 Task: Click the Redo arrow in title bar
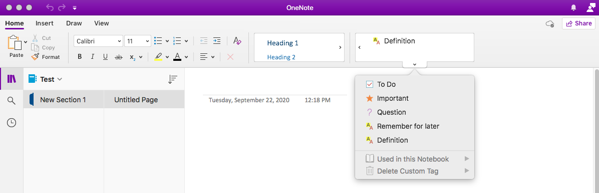point(62,7)
